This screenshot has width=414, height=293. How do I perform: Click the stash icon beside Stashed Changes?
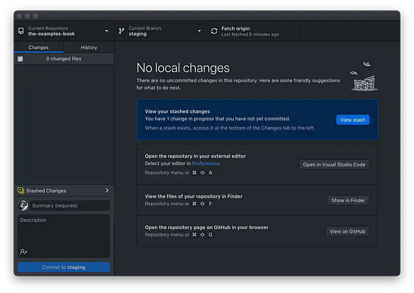coord(20,190)
